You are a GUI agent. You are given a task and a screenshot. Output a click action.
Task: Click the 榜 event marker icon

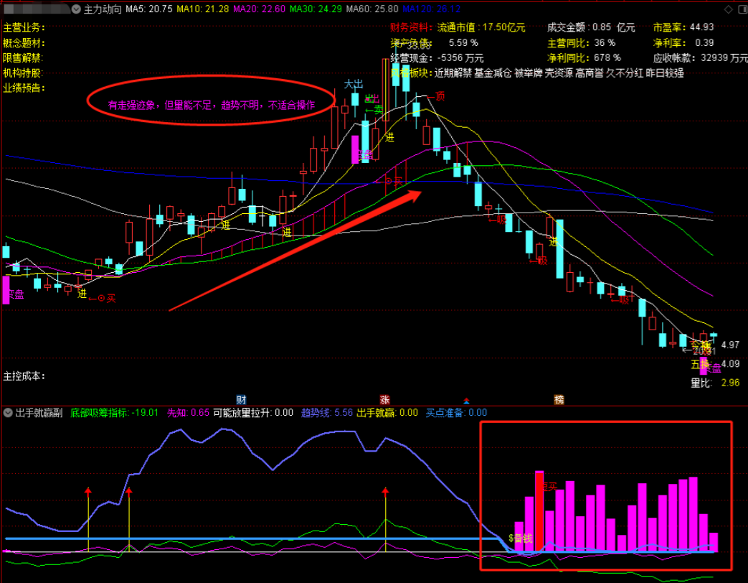pos(559,399)
